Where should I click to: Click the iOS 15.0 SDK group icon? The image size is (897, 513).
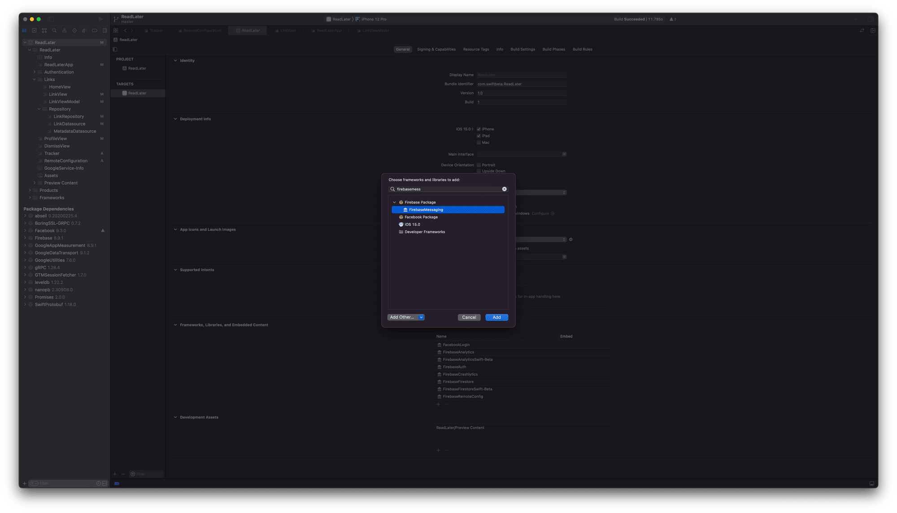pos(401,224)
